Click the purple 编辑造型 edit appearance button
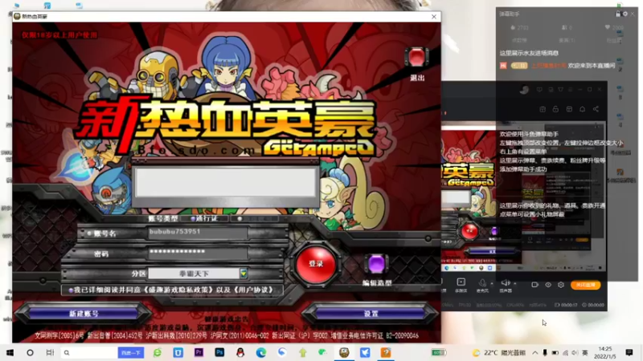This screenshot has height=361, width=643. click(x=376, y=265)
